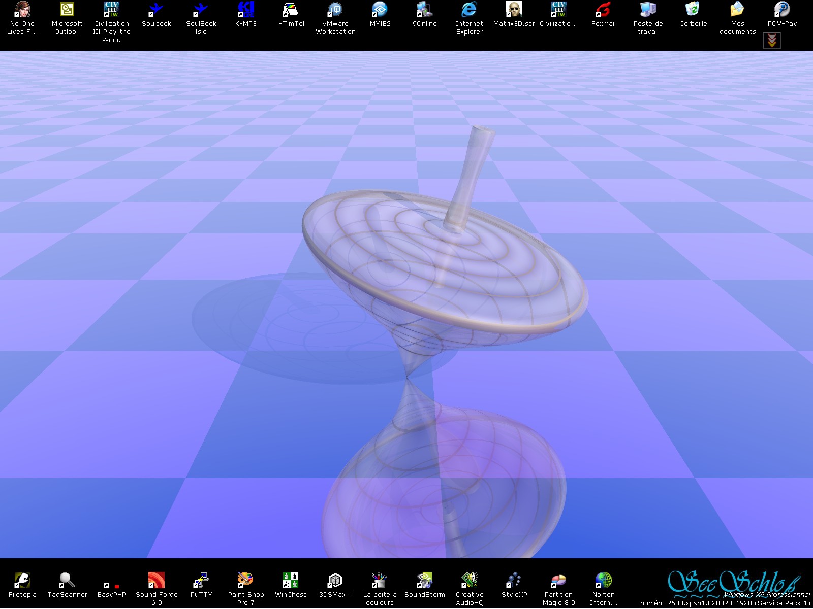The width and height of the screenshot is (813, 609).
Task: Select the Soulseek desktop icon
Action: (156, 9)
